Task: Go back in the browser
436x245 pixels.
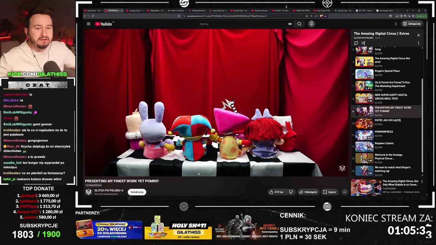Action: (x=85, y=16)
